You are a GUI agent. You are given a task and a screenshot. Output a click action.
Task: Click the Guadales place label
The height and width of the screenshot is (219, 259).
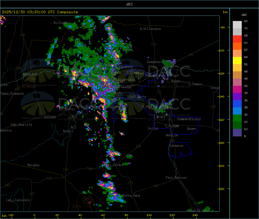click(x=154, y=62)
